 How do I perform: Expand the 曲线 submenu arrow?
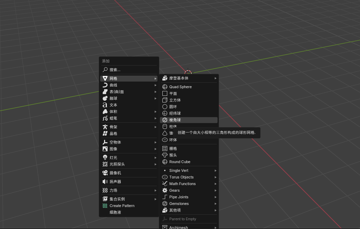tap(155, 85)
